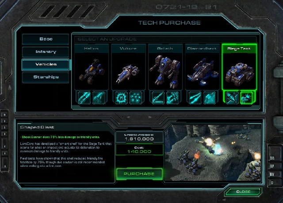Click the Siege Tank unit portrait
Screen dimensions: 283x203
click(x=239, y=71)
